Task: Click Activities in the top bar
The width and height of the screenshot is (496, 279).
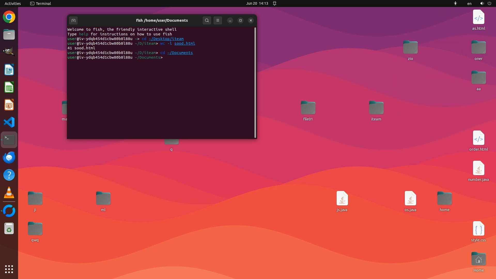Action: pos(13,3)
